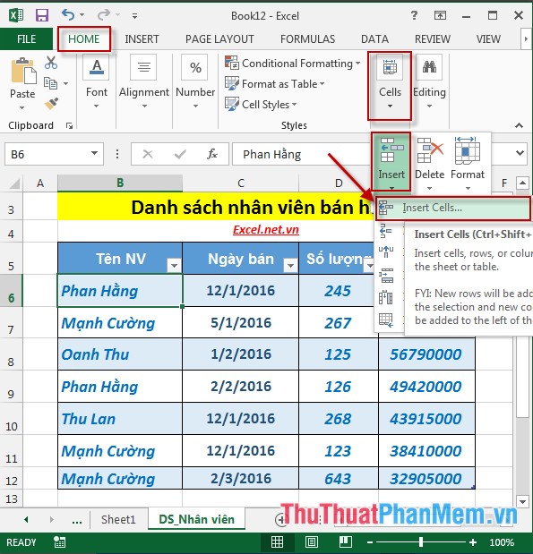533x554 pixels.
Task: Click the Cut scissors icon
Action: 51,62
